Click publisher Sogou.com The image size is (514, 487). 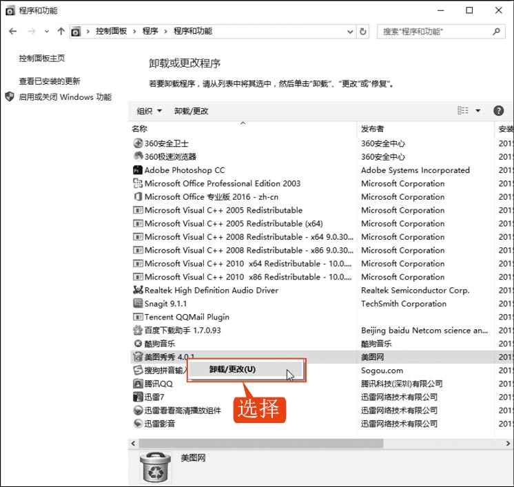(382, 371)
